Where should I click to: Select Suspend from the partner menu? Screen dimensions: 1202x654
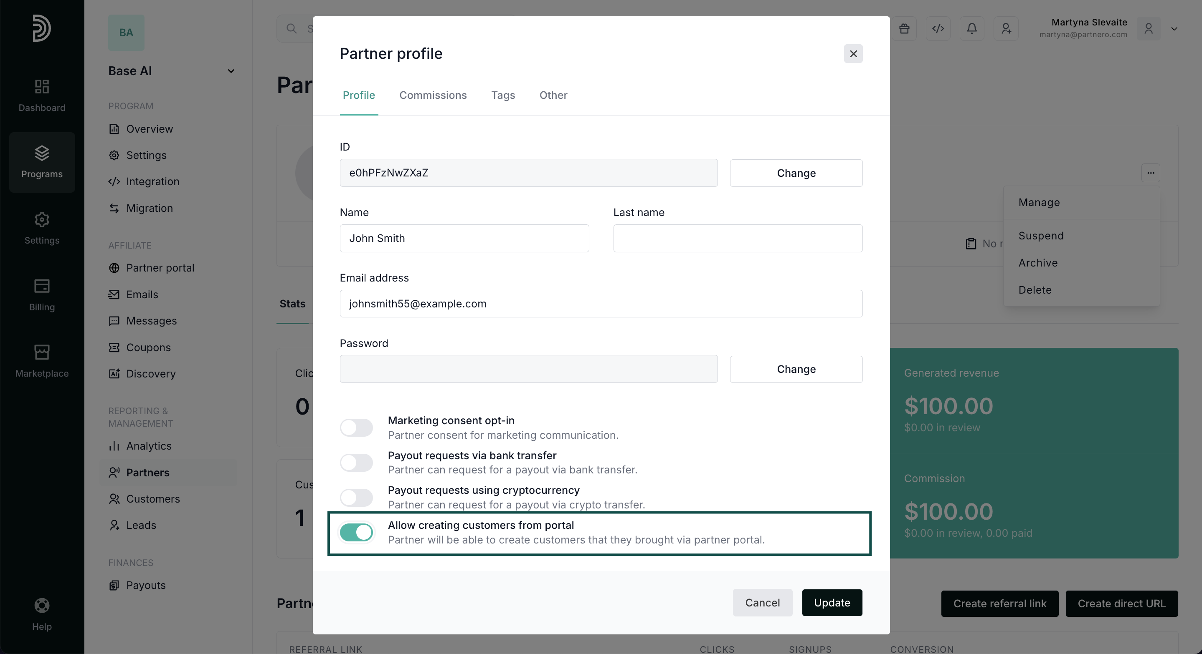1041,236
